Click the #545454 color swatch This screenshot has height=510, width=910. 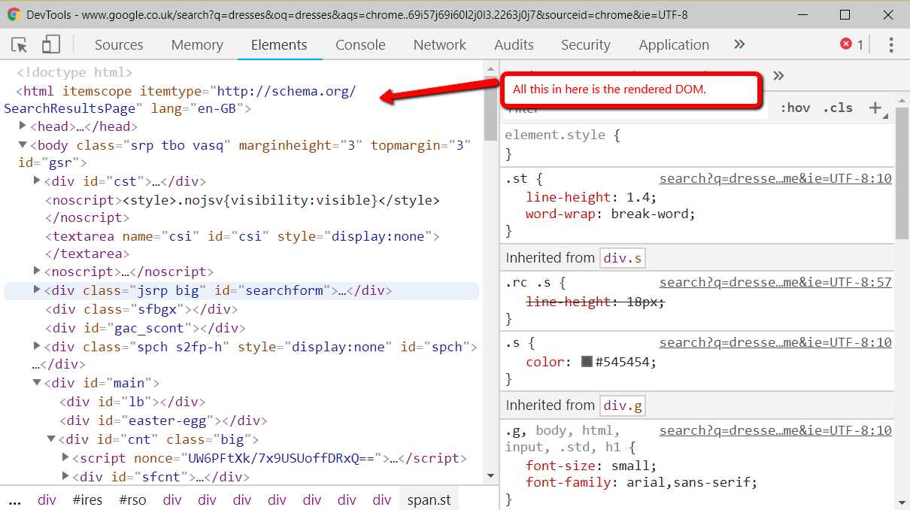tap(587, 362)
